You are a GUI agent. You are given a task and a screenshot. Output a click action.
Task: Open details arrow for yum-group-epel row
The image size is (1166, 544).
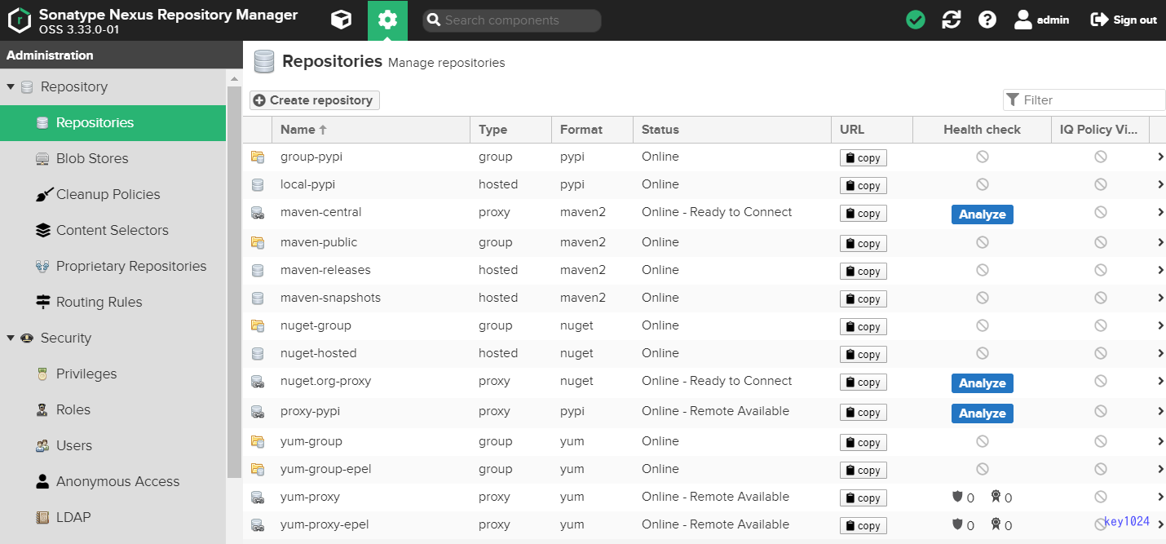click(1160, 469)
